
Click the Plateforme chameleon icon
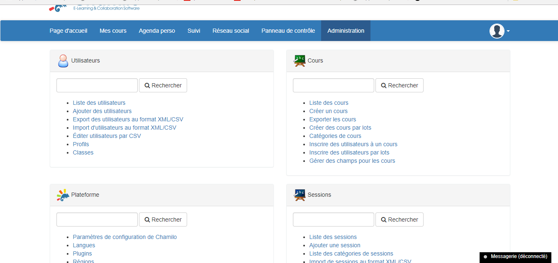[x=63, y=195]
